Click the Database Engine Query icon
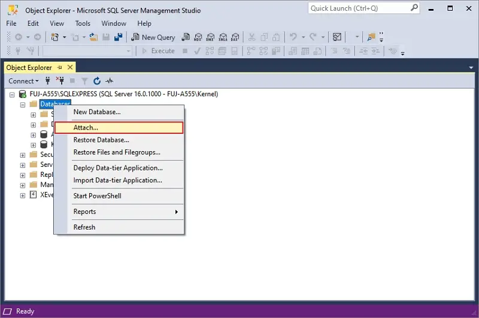The height and width of the screenshot is (318, 479). [186, 37]
